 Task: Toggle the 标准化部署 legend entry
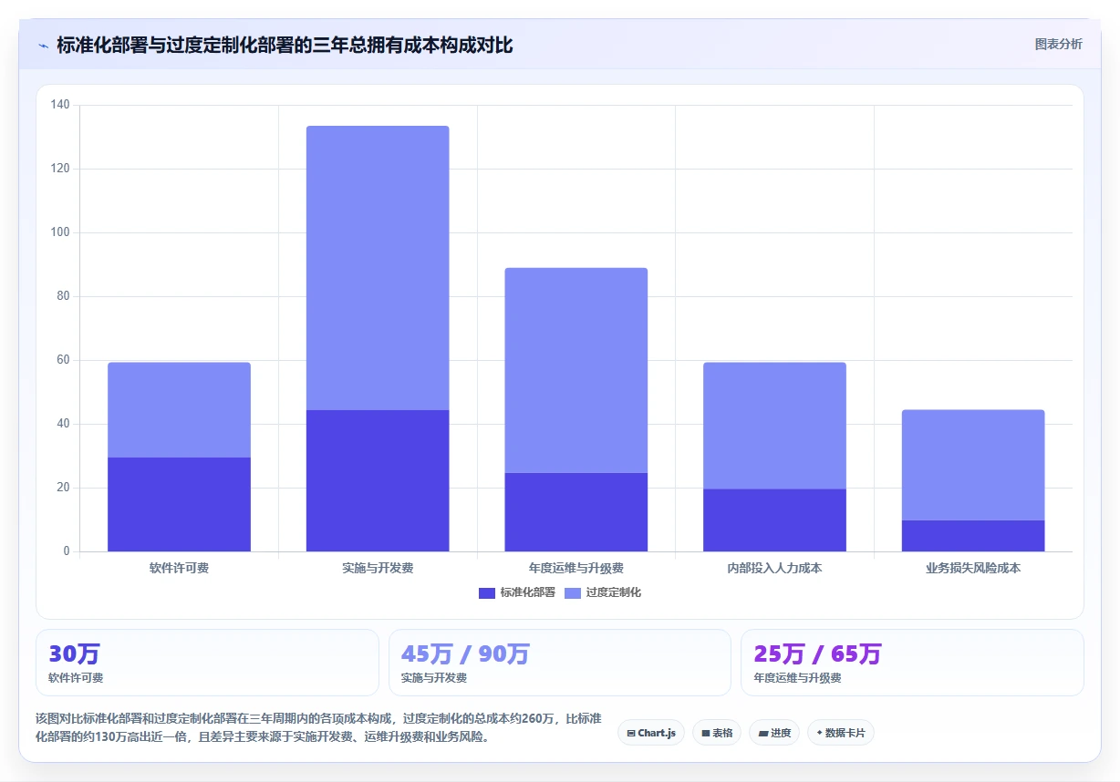coord(516,592)
